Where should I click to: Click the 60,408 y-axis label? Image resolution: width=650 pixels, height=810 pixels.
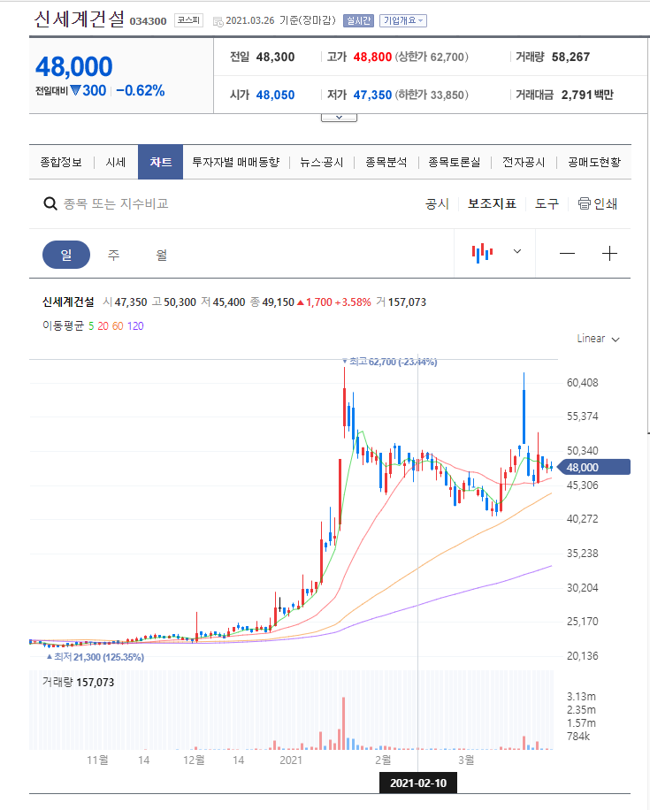coord(582,383)
